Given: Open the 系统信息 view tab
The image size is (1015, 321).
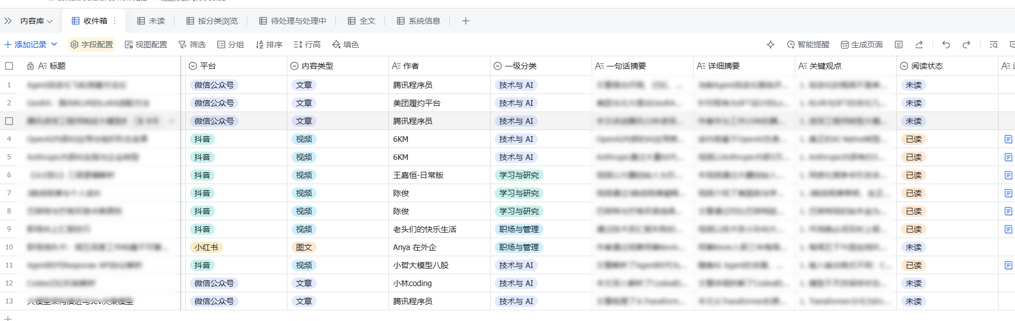Looking at the screenshot, I should pyautogui.click(x=418, y=21).
